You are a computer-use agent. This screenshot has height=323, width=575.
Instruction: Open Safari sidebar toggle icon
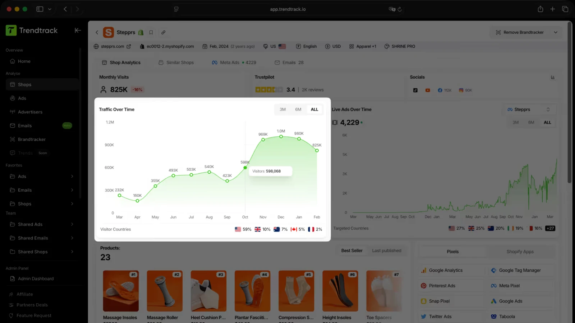click(x=40, y=9)
